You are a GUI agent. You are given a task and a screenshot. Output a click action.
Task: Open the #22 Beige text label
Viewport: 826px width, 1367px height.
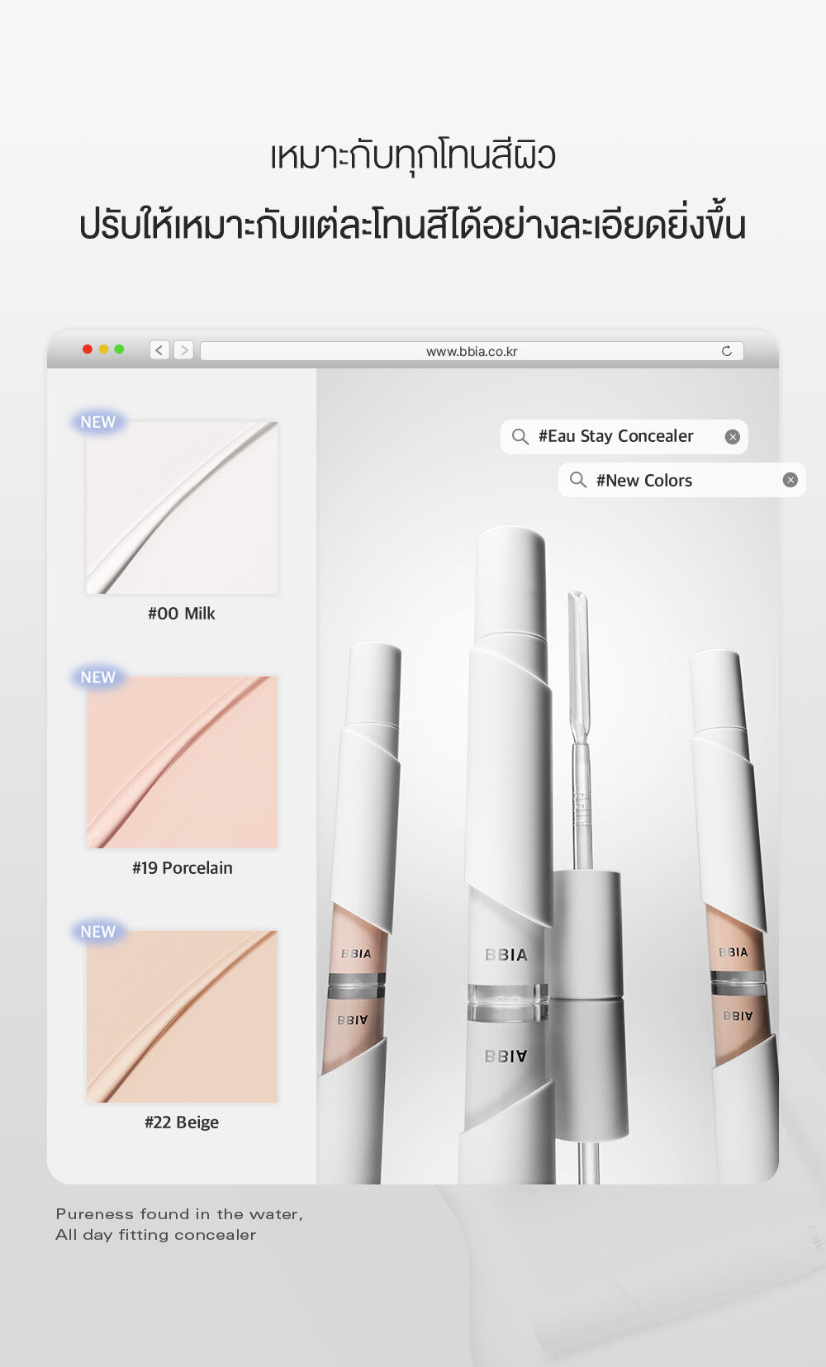[x=182, y=1123]
